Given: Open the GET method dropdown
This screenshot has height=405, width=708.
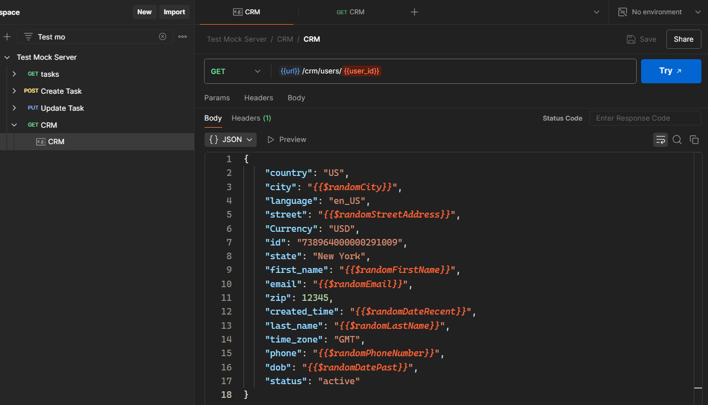Looking at the screenshot, I should [x=236, y=71].
